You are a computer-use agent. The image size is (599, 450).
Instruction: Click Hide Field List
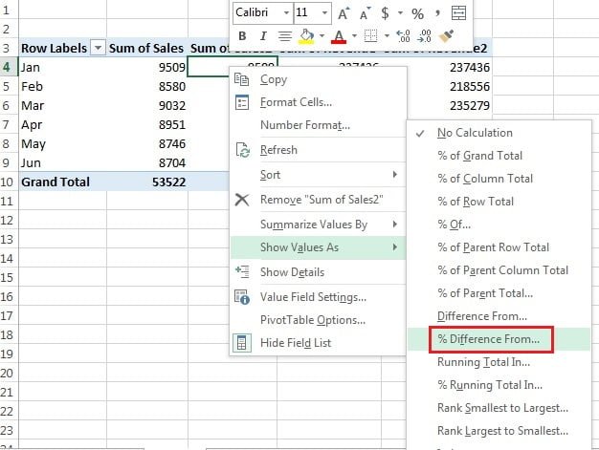pos(318,342)
